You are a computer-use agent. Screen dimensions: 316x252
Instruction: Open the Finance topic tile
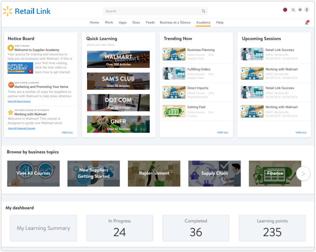pos(275,173)
